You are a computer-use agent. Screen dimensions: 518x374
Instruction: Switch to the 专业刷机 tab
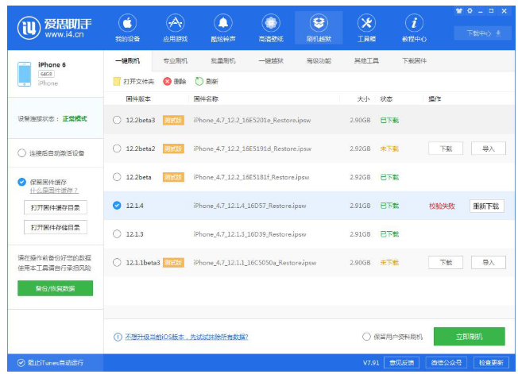(x=175, y=60)
